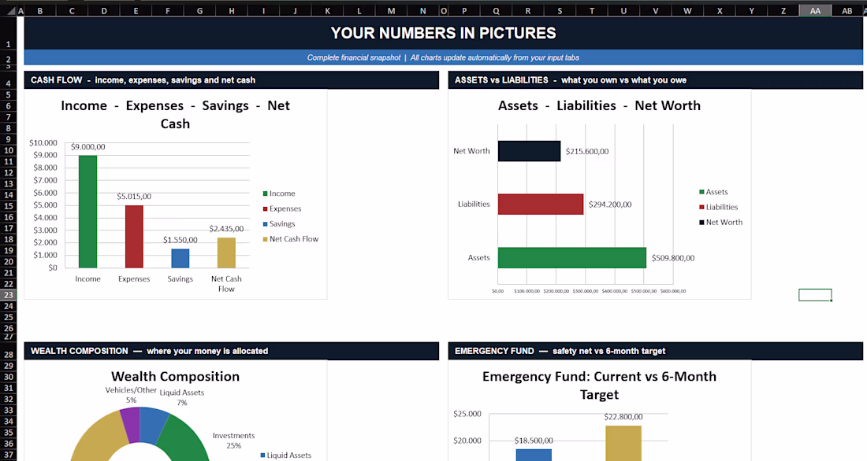Viewport: 867px width, 461px height.
Task: Click the green Income column bar
Action: [88, 212]
